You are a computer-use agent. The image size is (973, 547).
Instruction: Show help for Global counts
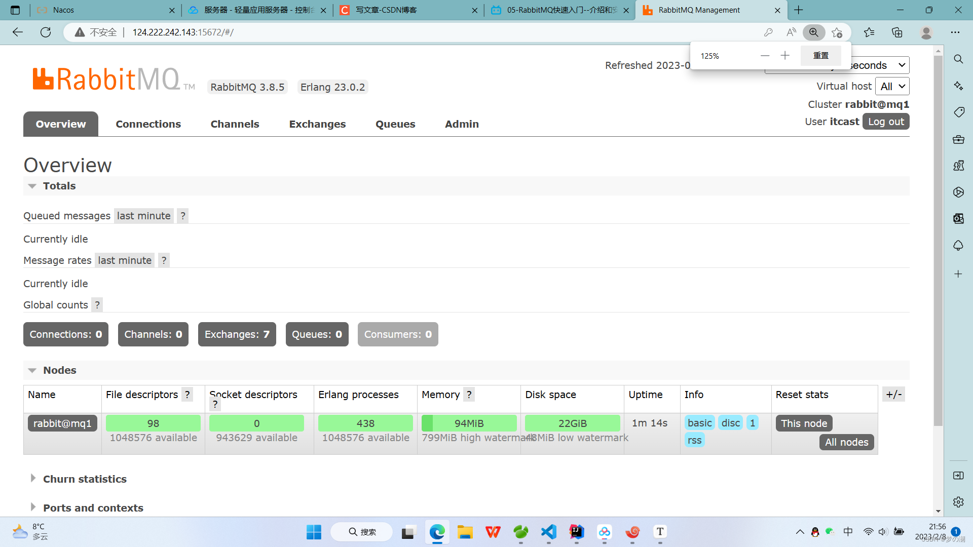click(x=97, y=305)
